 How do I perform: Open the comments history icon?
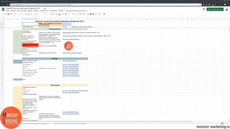click(204, 9)
